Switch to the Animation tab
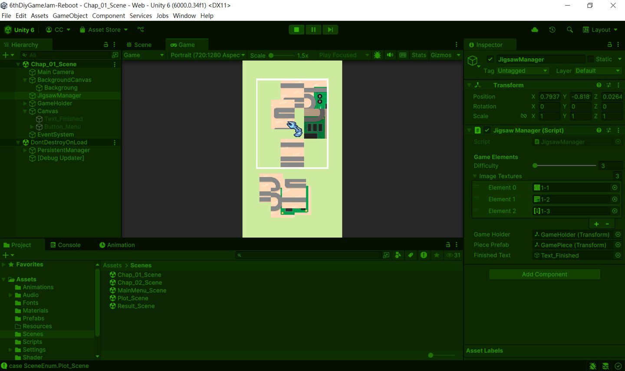The image size is (625, 371). (x=117, y=245)
